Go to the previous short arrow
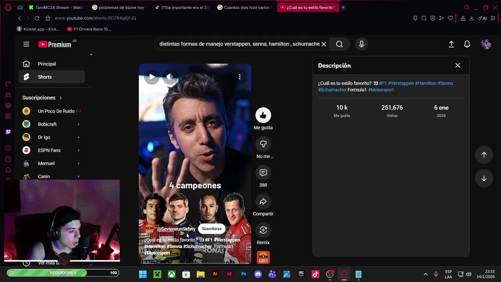This screenshot has width=501, height=282. [484, 155]
